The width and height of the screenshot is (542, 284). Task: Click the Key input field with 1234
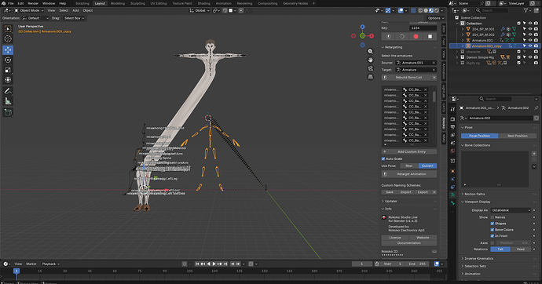423,28
